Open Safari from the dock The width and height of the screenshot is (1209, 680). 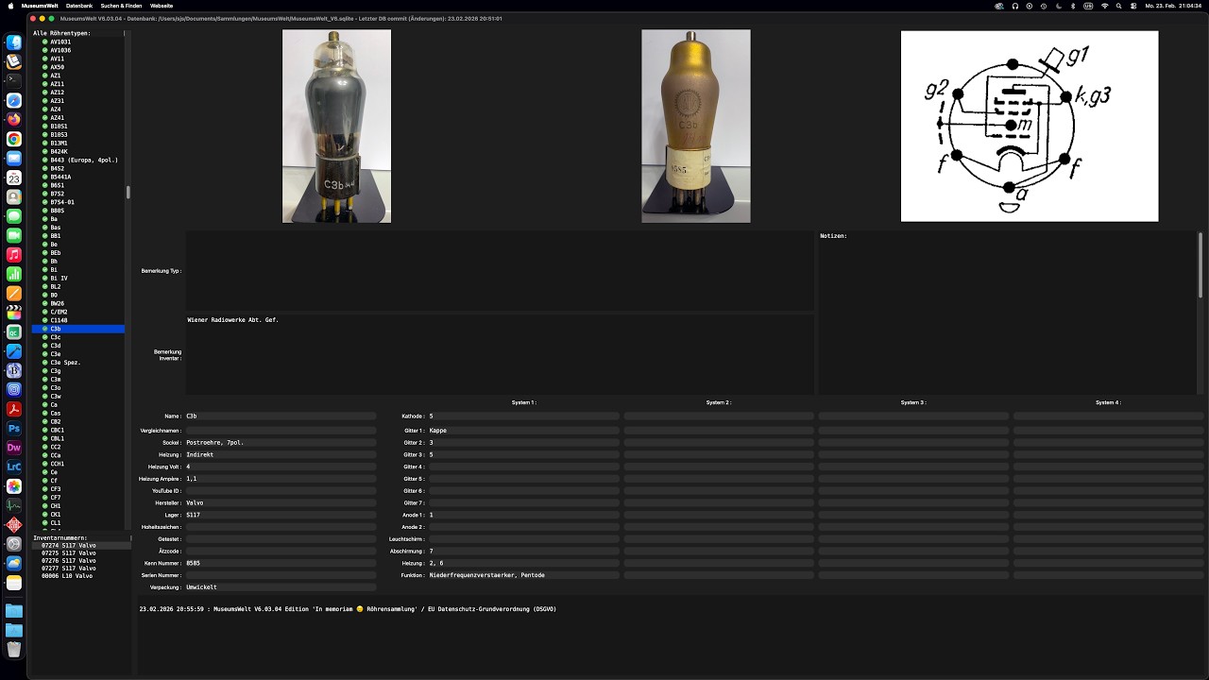pos(14,100)
